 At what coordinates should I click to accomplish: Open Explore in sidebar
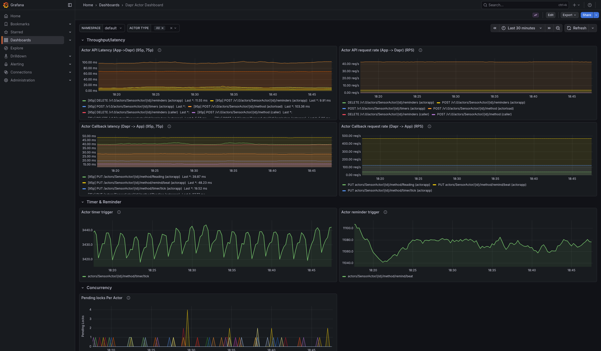(17, 48)
